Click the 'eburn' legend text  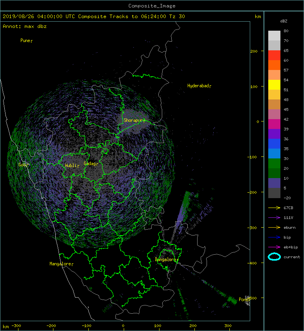pyautogui.click(x=289, y=227)
